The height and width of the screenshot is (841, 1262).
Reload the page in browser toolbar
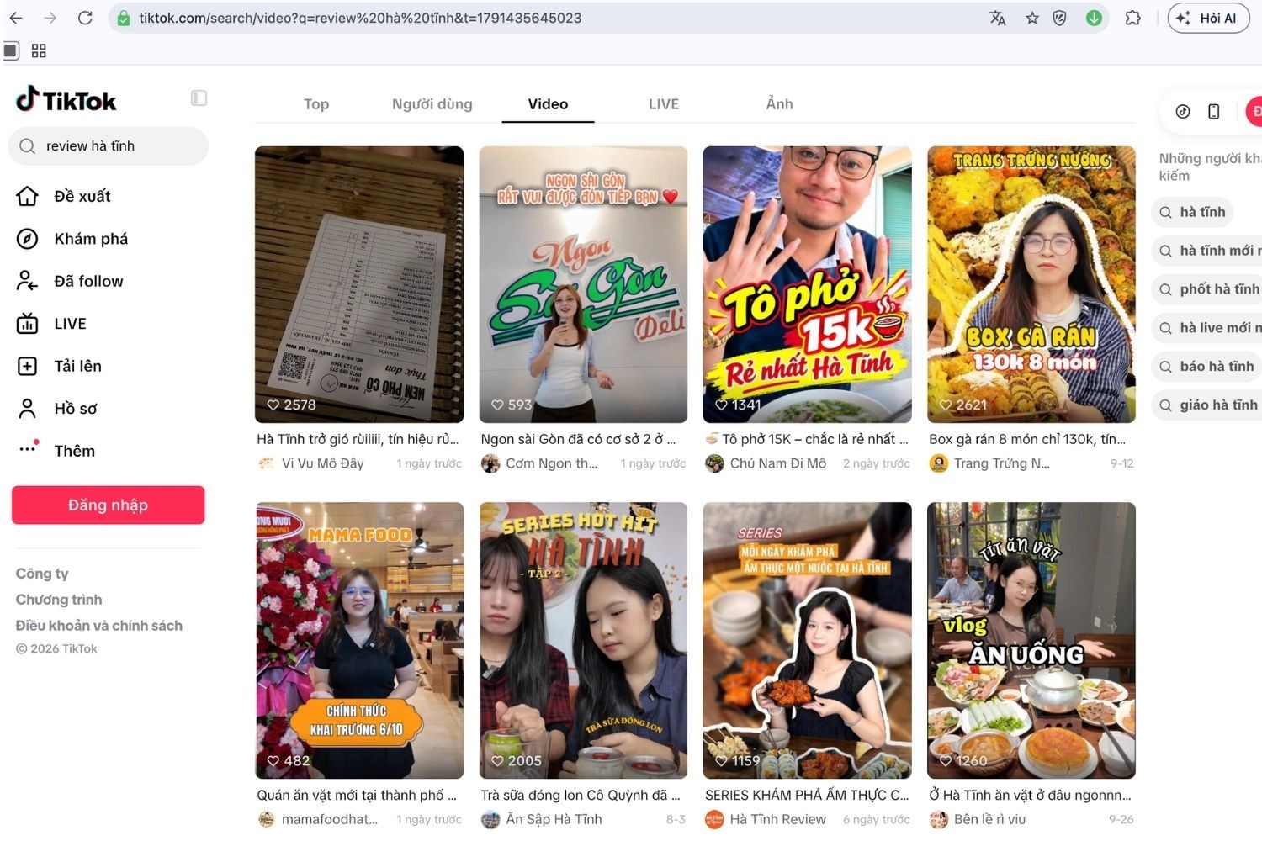click(x=85, y=18)
